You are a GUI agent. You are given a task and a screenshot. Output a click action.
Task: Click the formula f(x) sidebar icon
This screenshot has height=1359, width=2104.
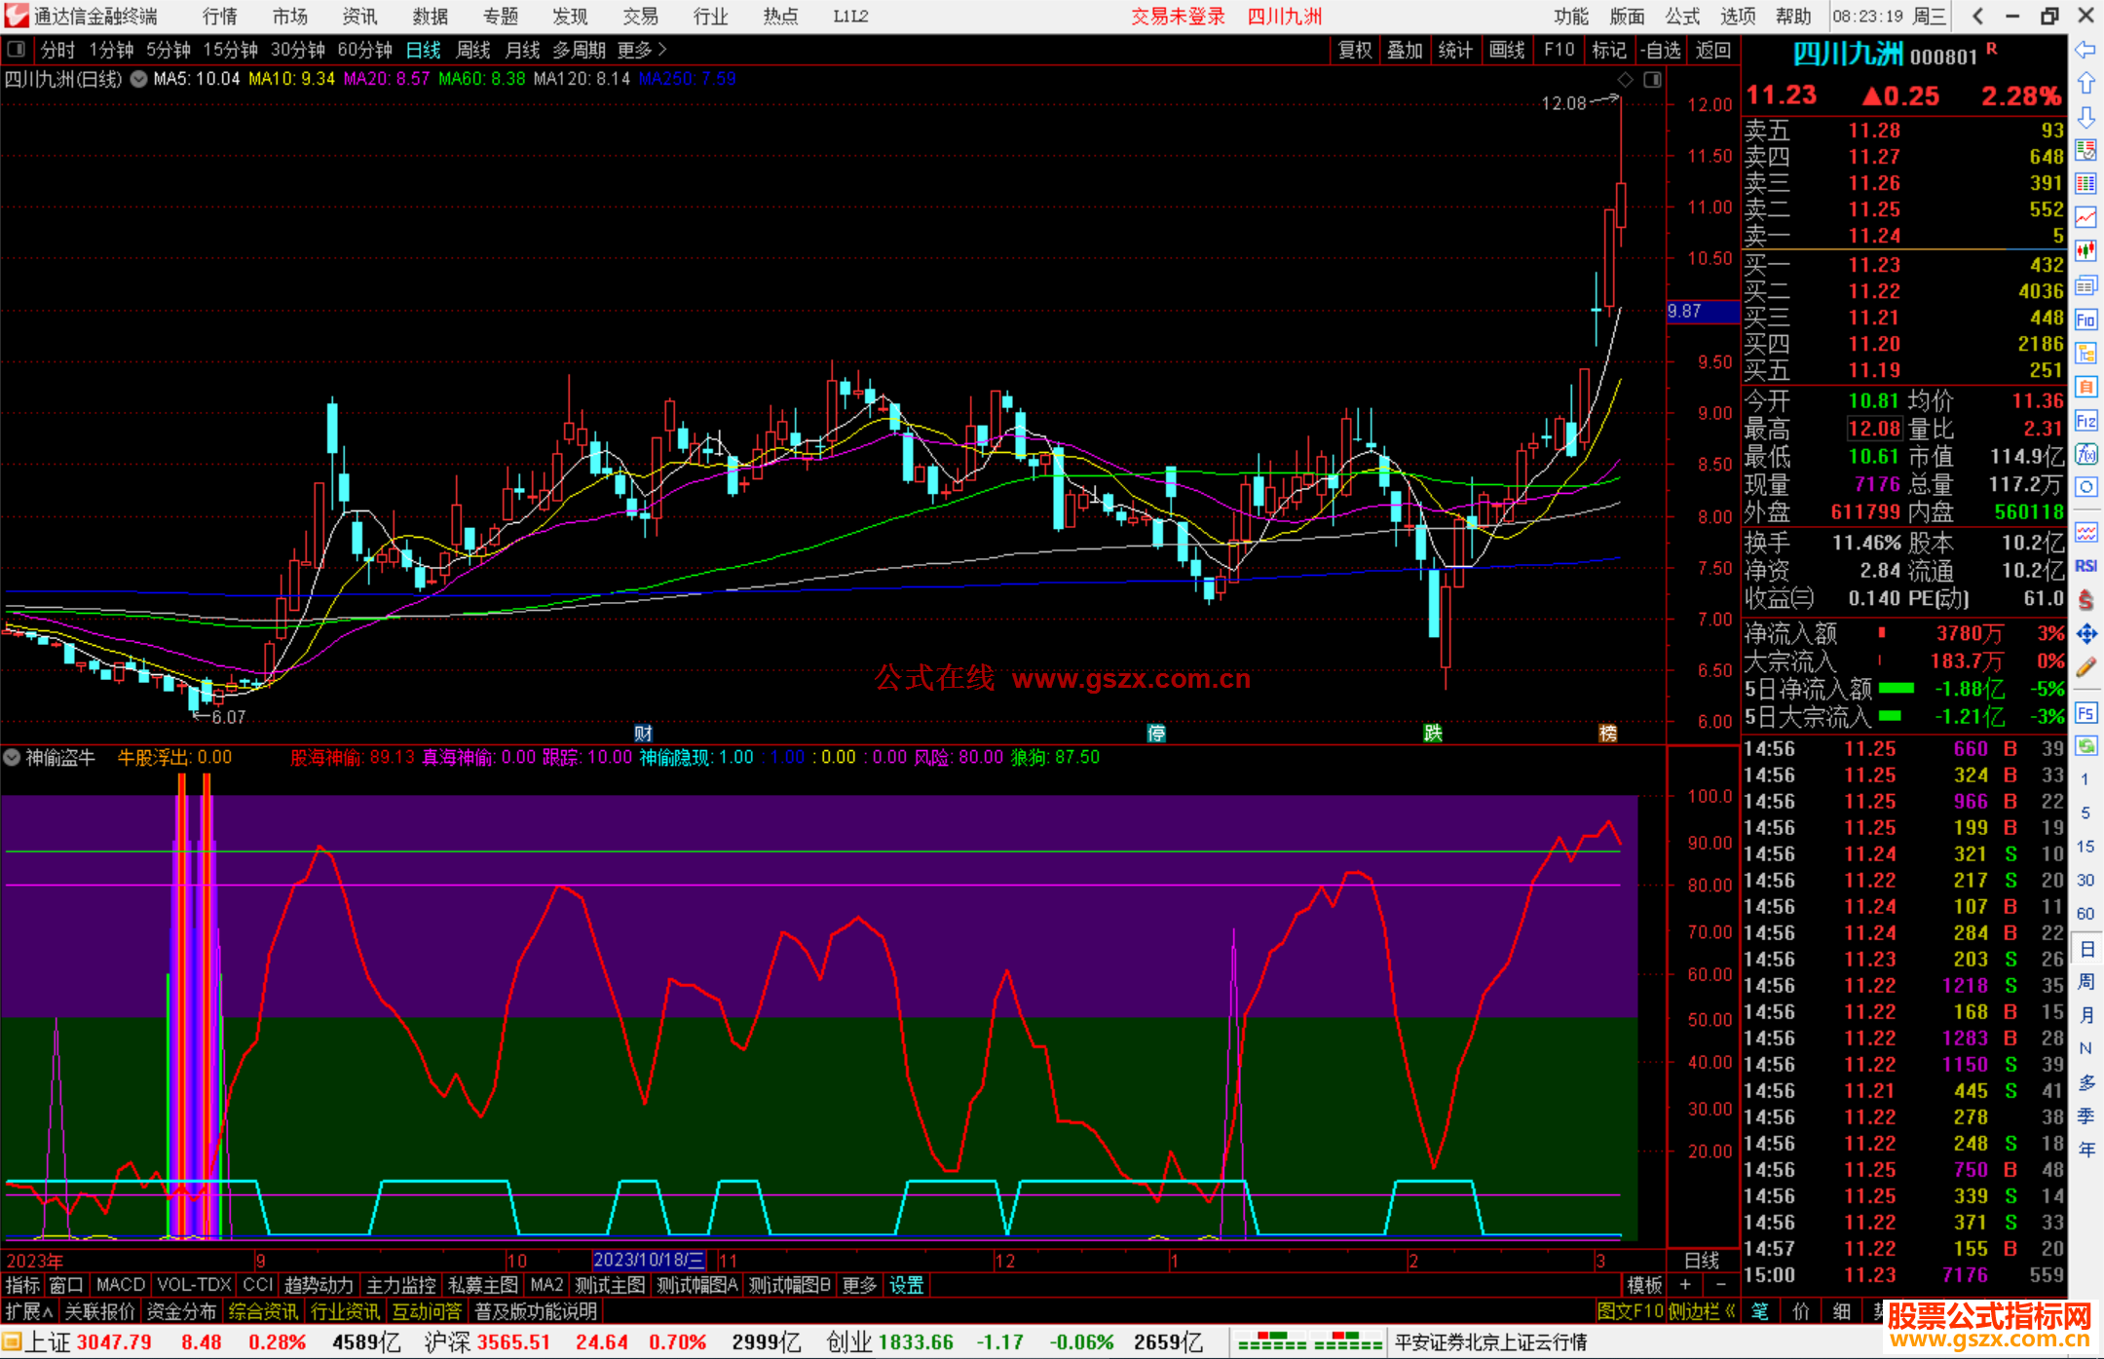coord(2085,454)
